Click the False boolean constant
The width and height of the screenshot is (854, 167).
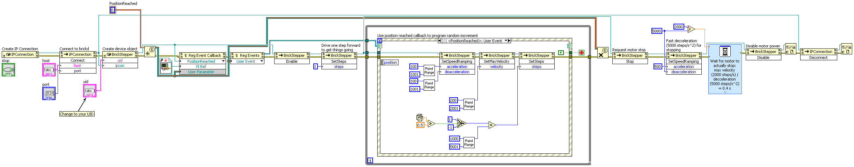(x=561, y=53)
